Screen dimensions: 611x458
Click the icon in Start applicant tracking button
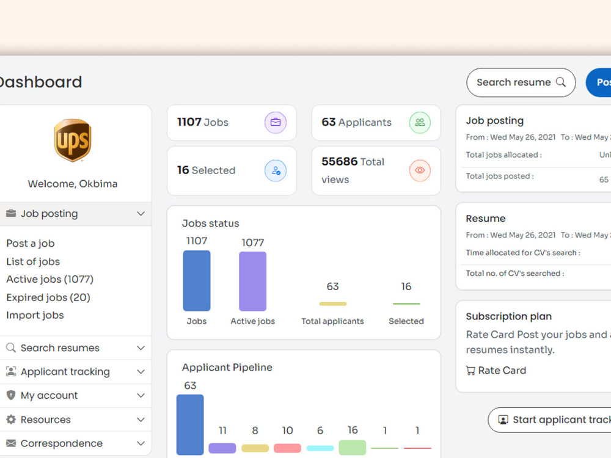pyautogui.click(x=503, y=420)
